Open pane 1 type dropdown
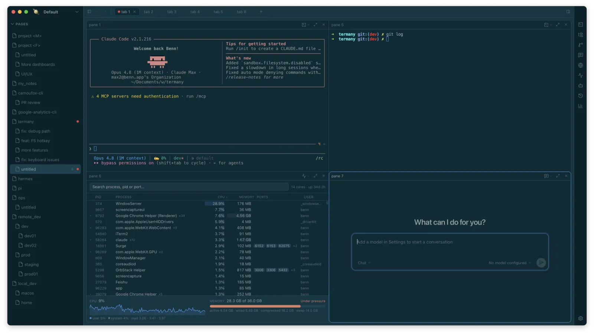Image resolution: width=594 pixels, height=334 pixels. click(305, 25)
